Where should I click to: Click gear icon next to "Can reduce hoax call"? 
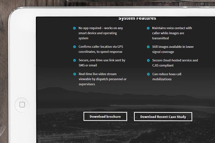tap(148, 74)
